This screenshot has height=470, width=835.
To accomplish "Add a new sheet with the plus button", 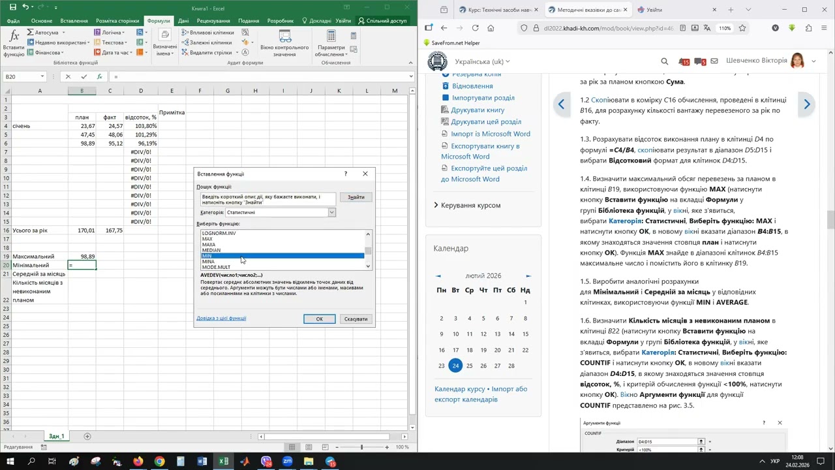I will coord(87,436).
